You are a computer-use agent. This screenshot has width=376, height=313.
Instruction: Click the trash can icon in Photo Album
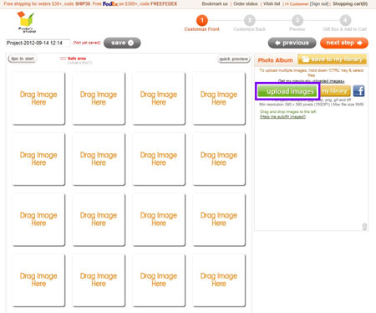pos(364,227)
